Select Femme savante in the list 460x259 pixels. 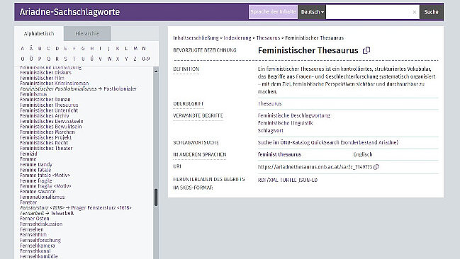[38, 192]
